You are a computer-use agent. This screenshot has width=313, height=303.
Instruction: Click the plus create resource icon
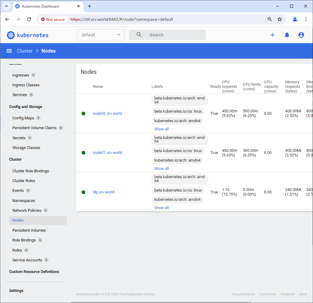tap(272, 35)
